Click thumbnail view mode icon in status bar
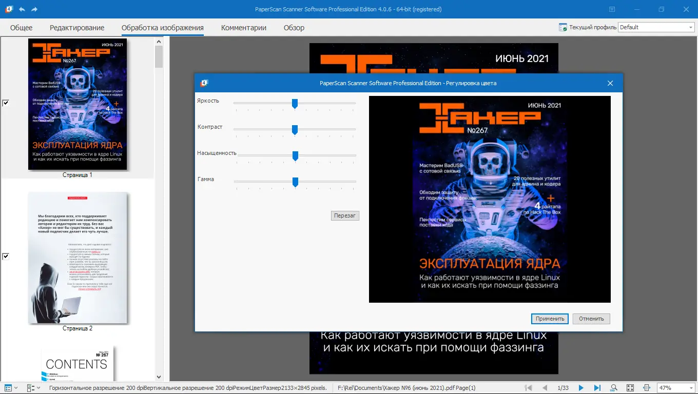The height and width of the screenshot is (394, 698). point(8,388)
